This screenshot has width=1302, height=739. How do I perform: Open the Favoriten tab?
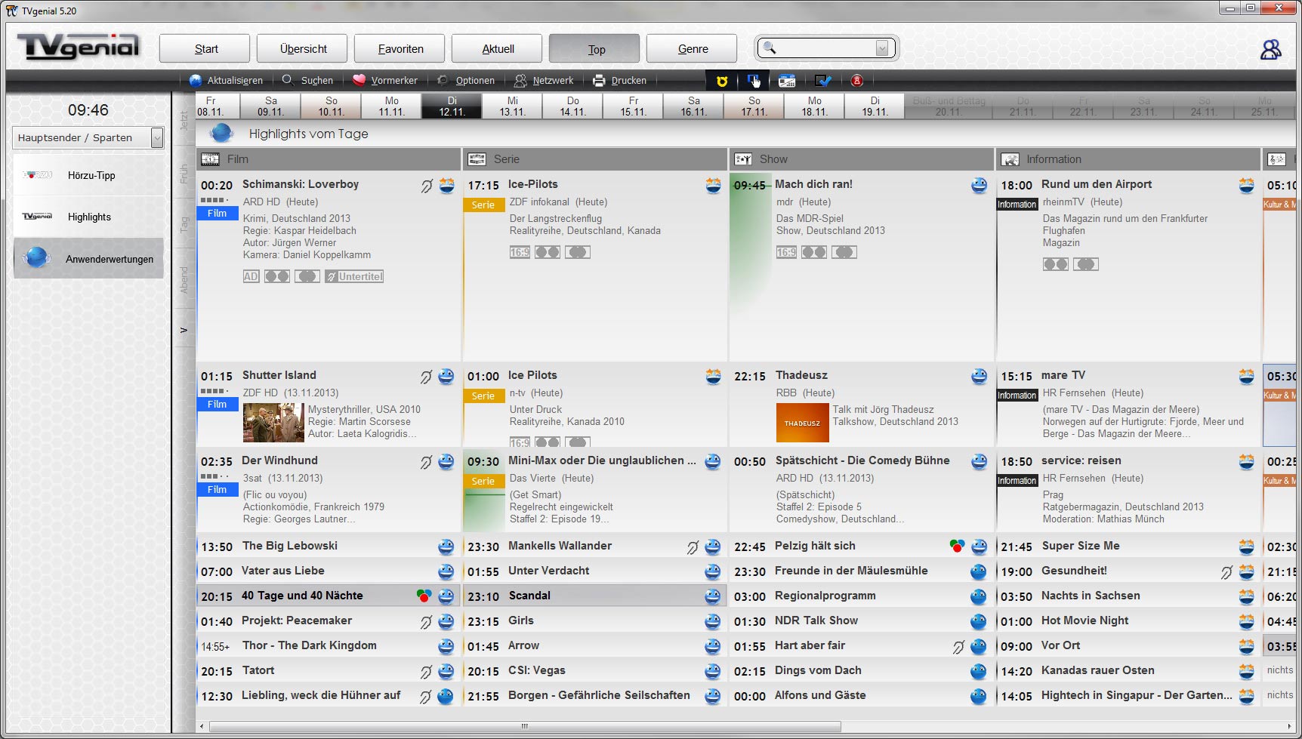pyautogui.click(x=400, y=48)
